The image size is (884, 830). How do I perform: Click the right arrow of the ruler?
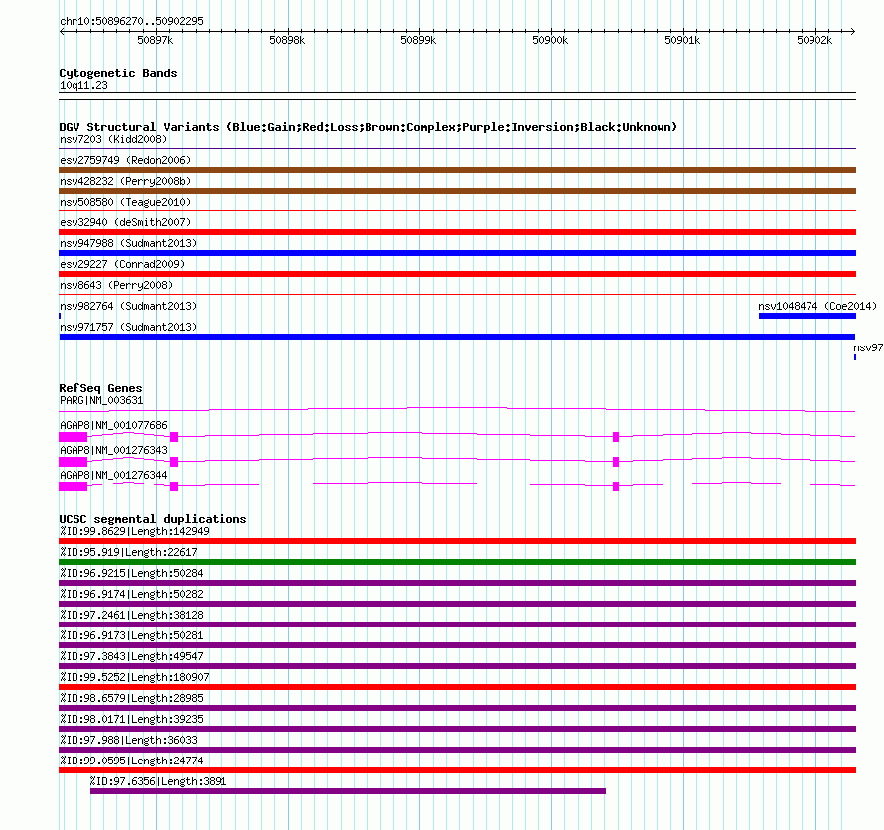[x=853, y=31]
